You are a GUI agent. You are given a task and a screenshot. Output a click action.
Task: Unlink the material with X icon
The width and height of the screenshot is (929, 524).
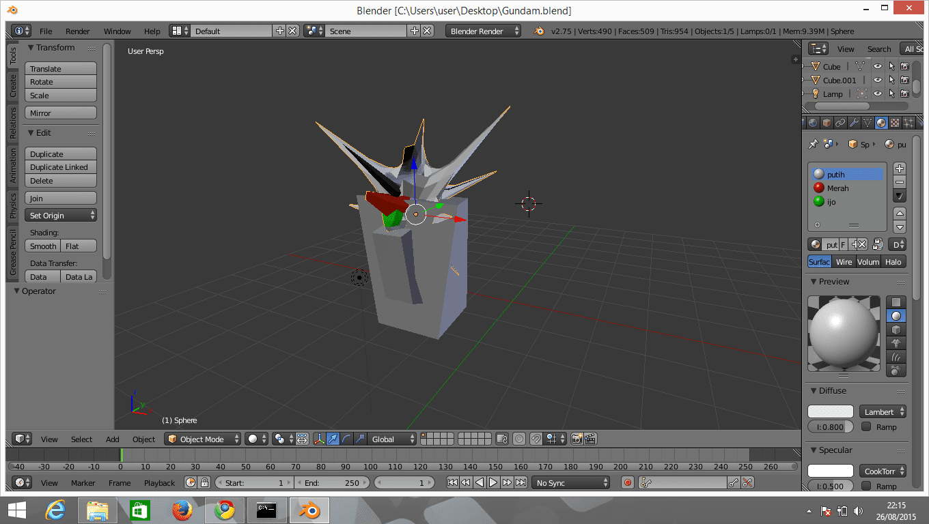point(861,244)
